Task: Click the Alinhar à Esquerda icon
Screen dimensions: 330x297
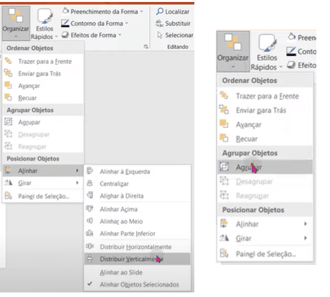Action: (x=90, y=171)
